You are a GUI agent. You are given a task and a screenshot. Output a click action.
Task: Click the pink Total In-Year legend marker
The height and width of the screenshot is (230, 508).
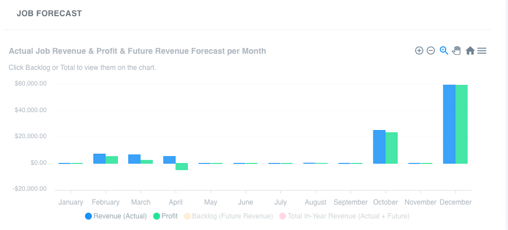[x=283, y=216]
